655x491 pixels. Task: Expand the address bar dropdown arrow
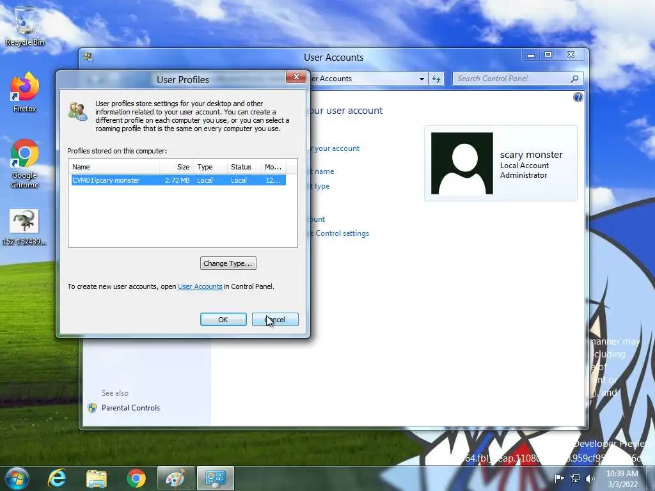[422, 79]
